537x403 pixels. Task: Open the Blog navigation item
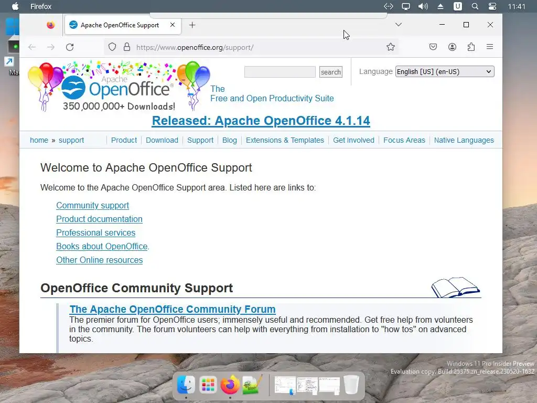[x=230, y=140]
